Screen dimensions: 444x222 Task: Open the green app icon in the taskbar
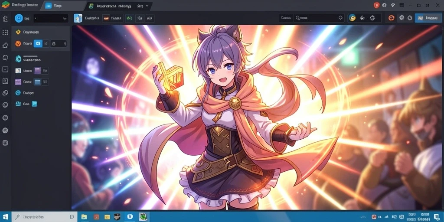tap(142, 217)
